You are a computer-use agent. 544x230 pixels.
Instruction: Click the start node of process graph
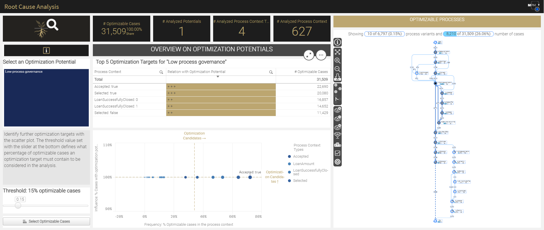click(x=435, y=42)
